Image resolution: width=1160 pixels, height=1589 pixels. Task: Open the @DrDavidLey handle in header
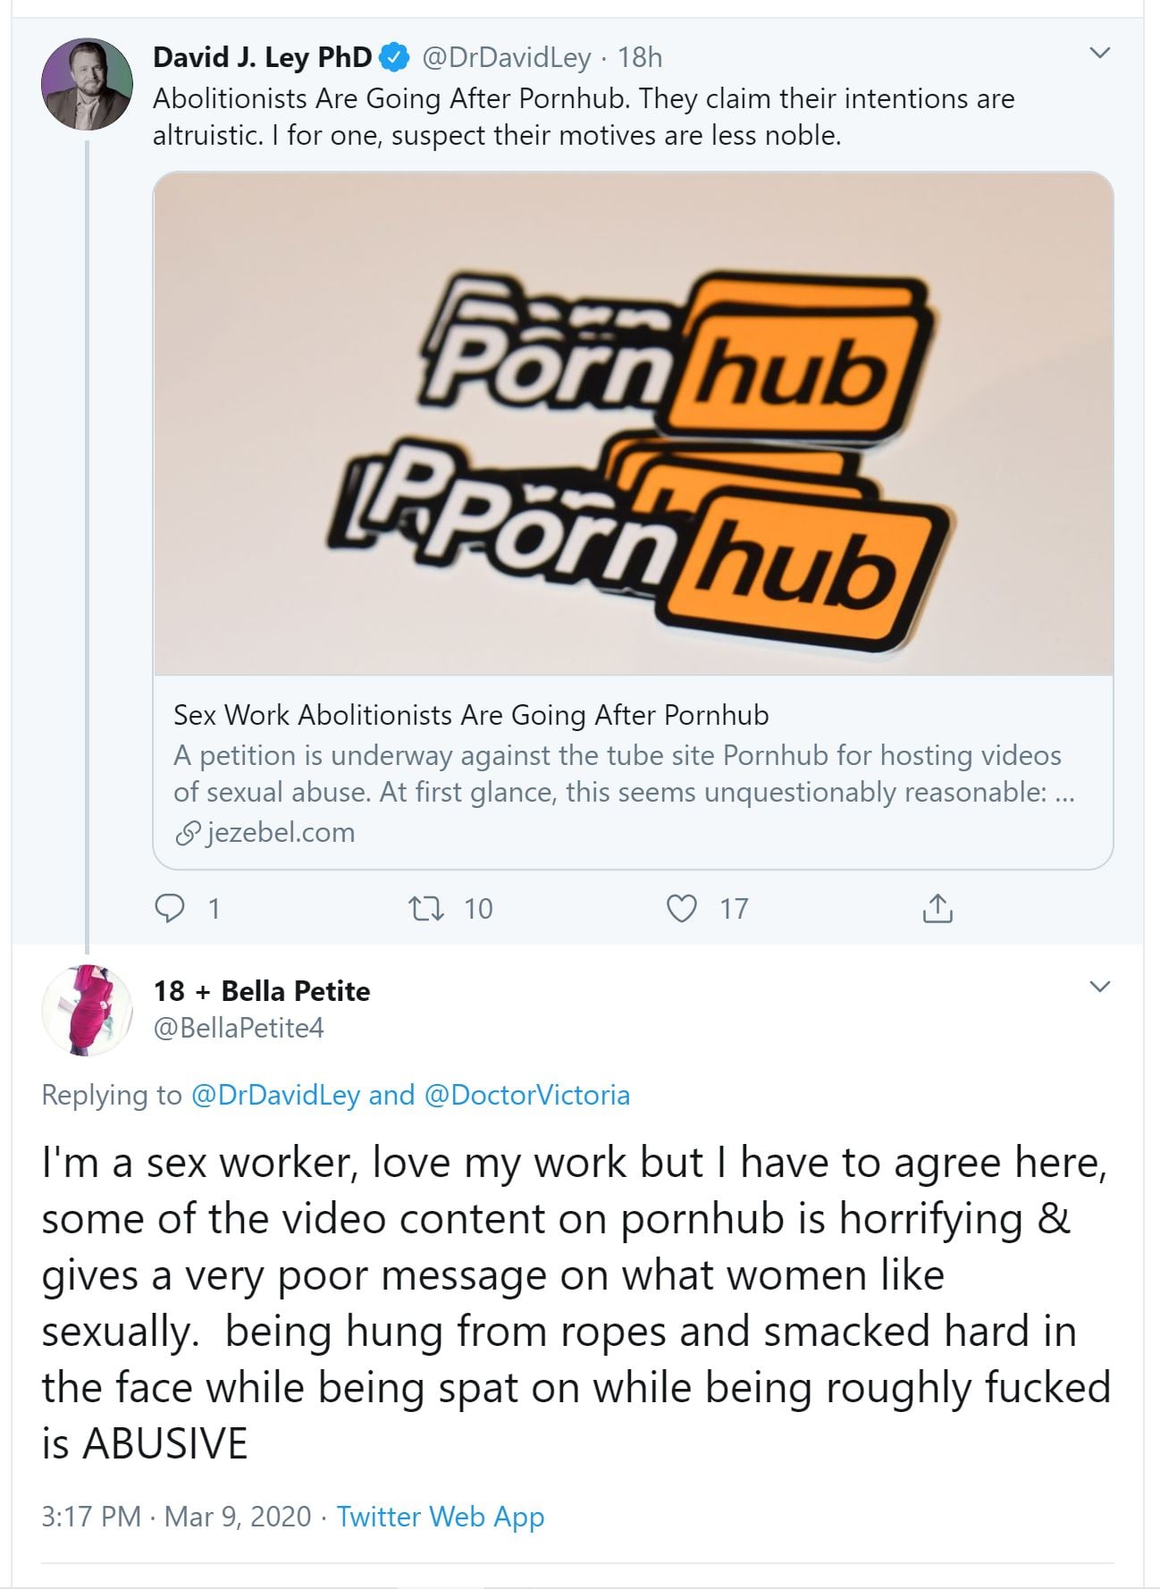pyautogui.click(x=506, y=58)
